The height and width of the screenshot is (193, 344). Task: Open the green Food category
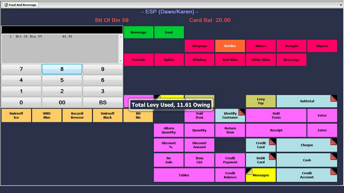click(x=168, y=32)
